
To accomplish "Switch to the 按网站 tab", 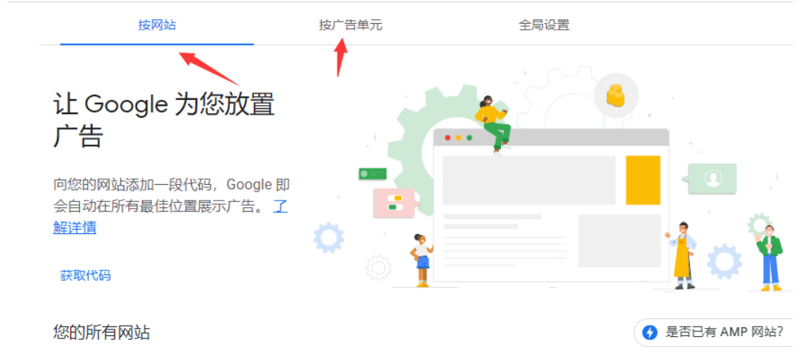I will [157, 25].
